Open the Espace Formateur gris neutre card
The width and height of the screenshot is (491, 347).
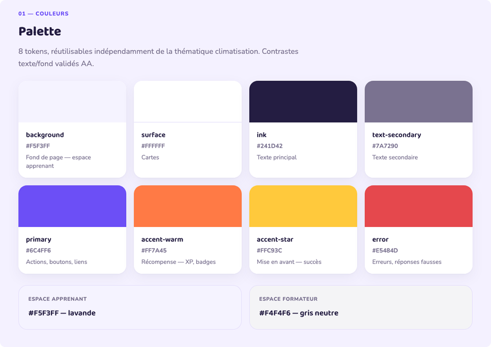(x=361, y=307)
